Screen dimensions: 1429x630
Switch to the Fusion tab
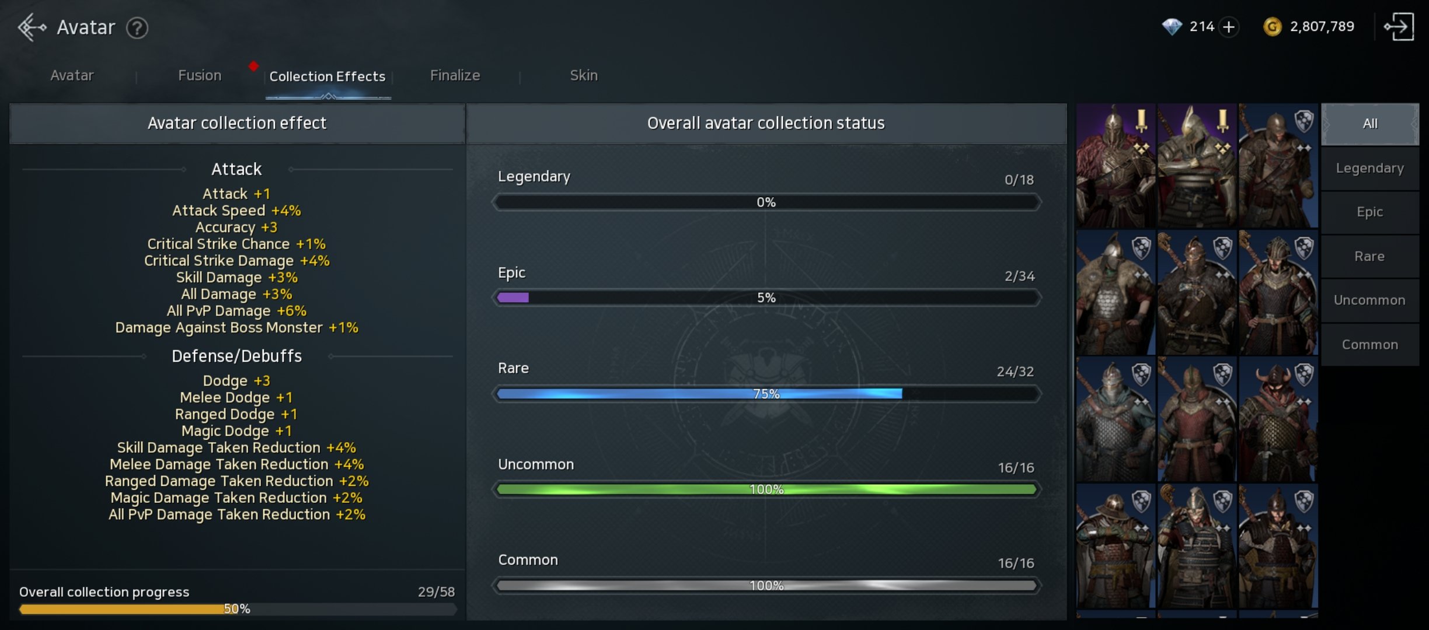[x=200, y=75]
